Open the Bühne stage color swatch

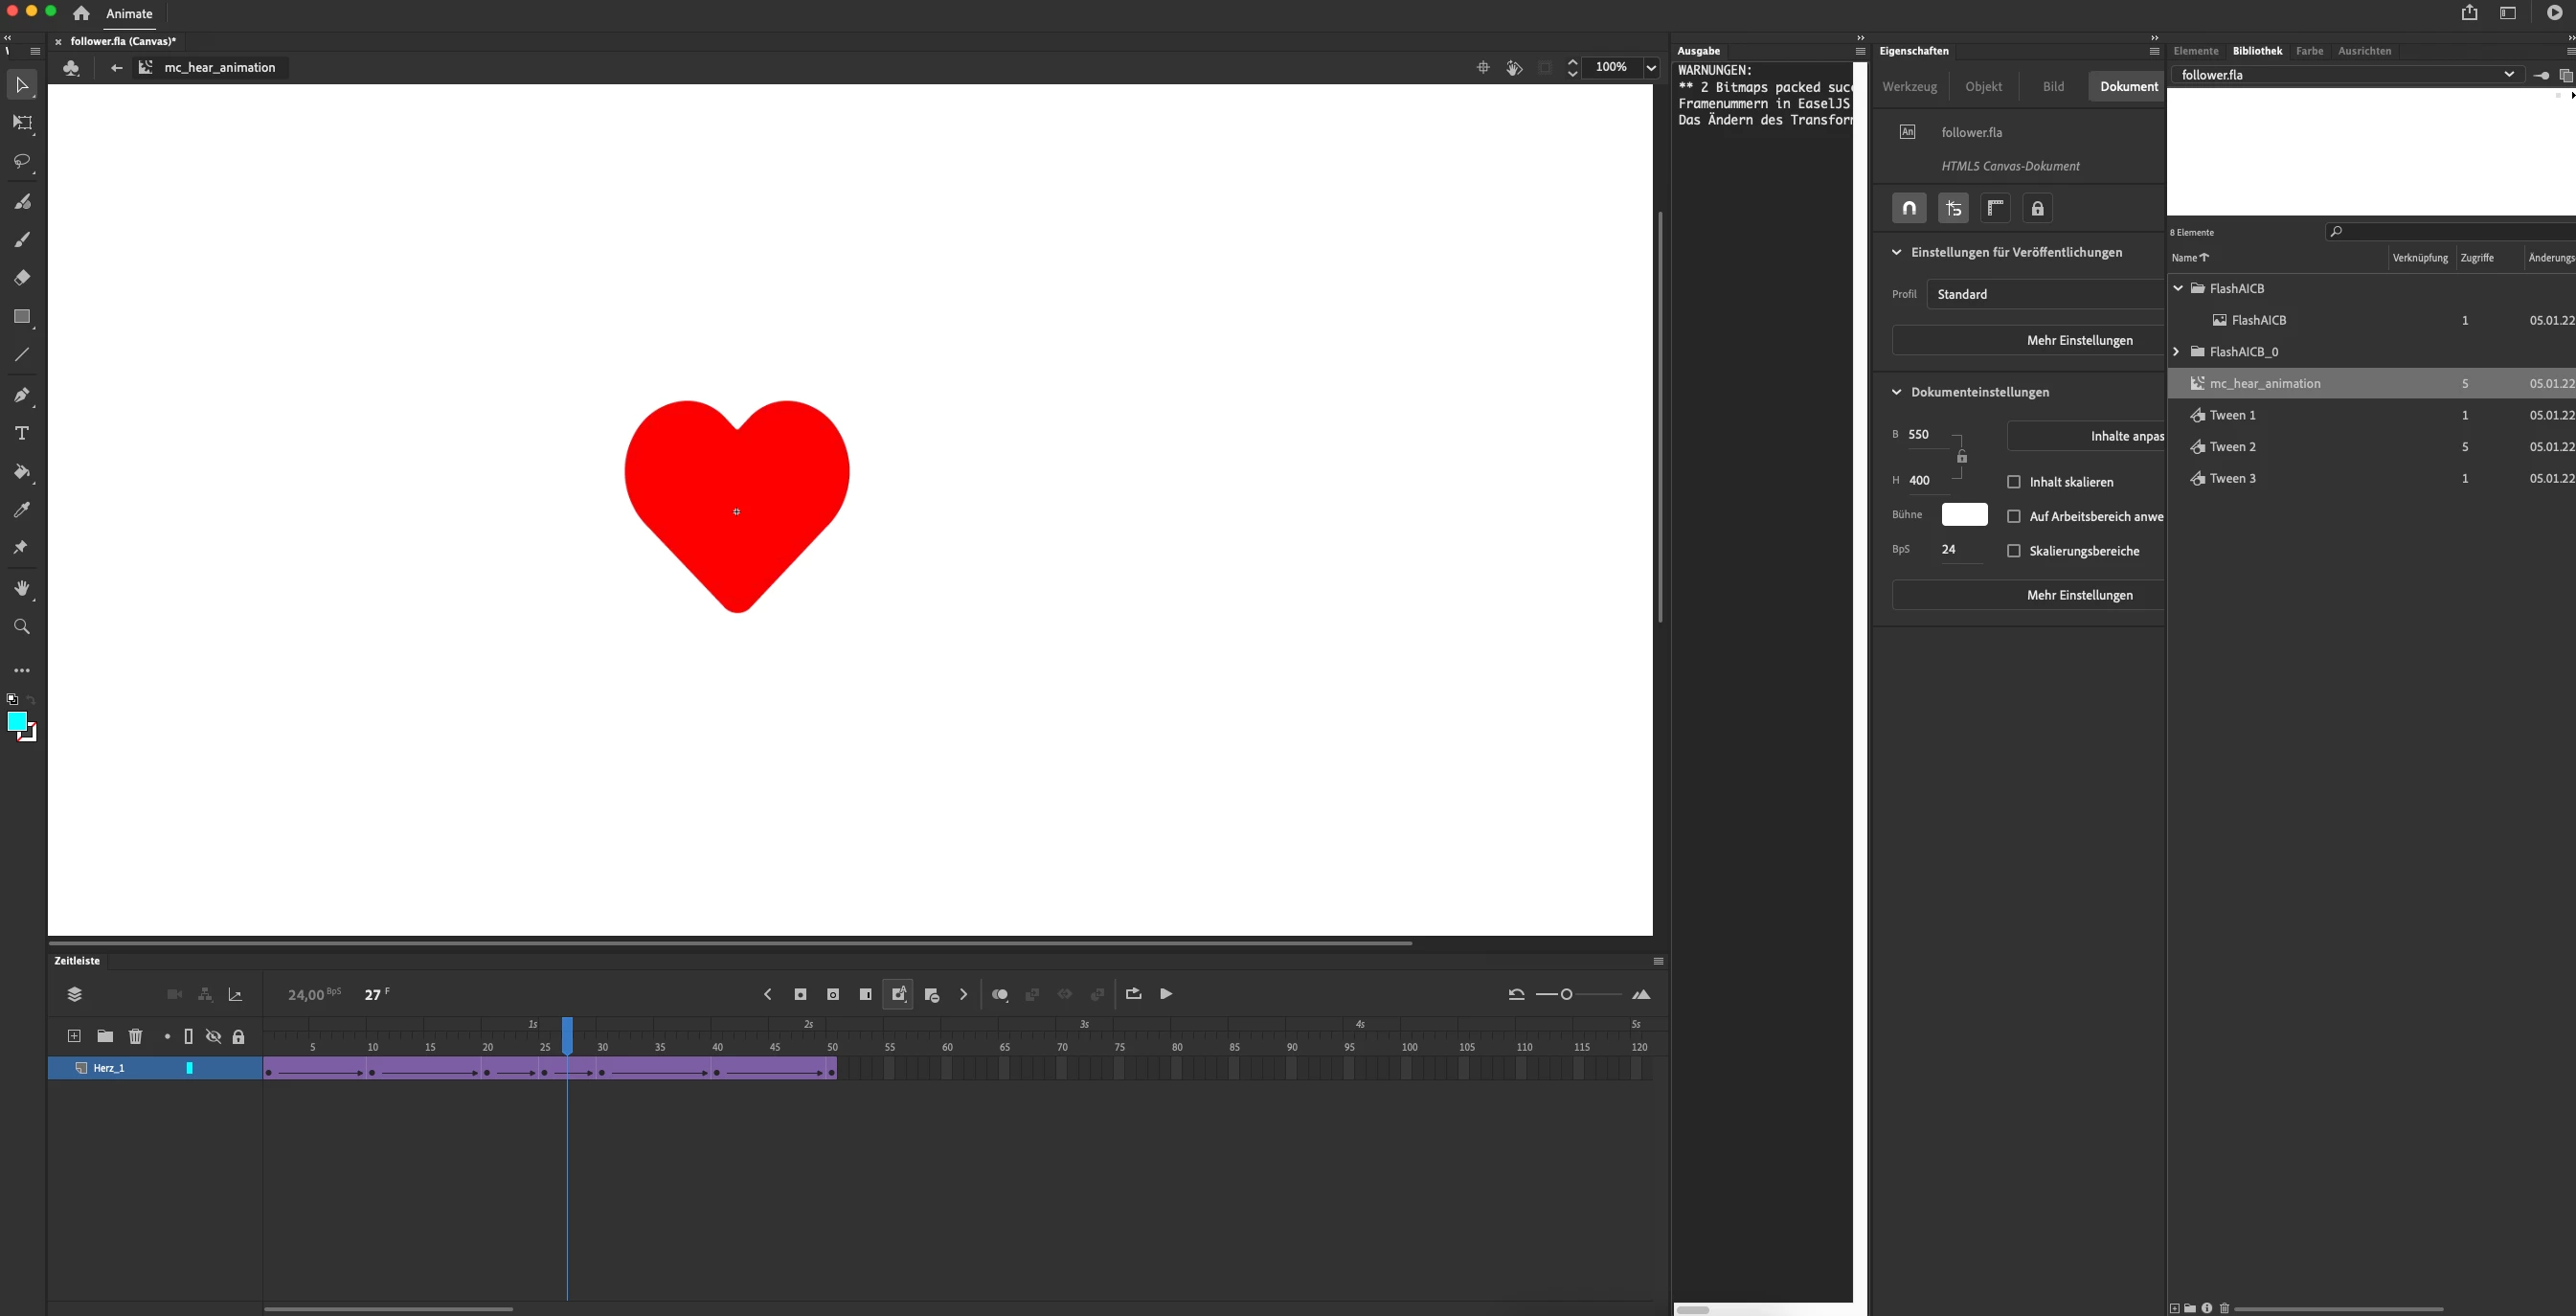[1964, 515]
